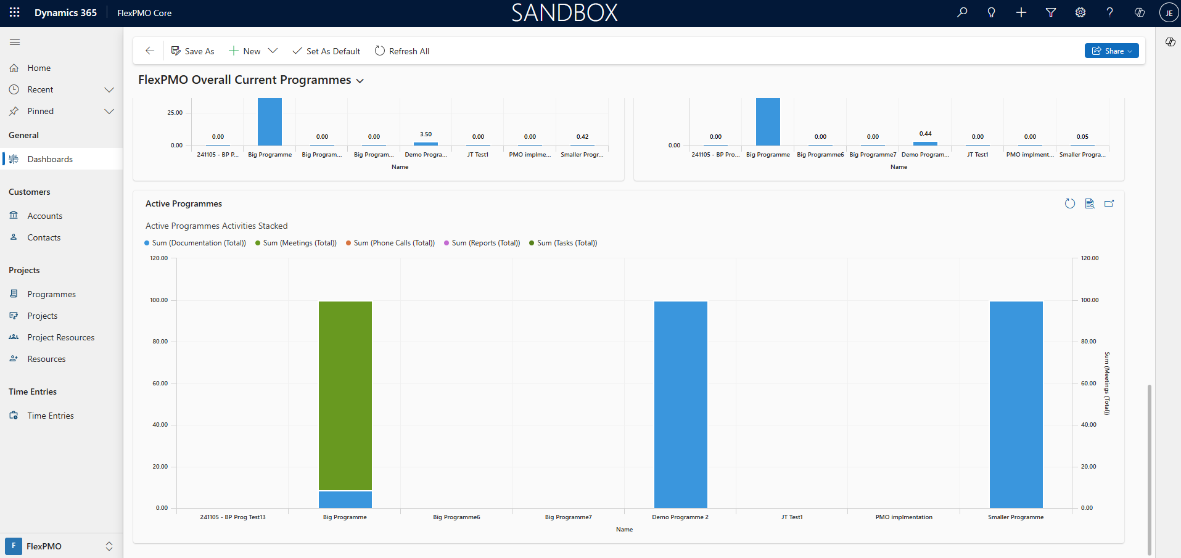This screenshot has height=558, width=1181.
Task: Click Refresh All in toolbar
Action: coord(402,51)
